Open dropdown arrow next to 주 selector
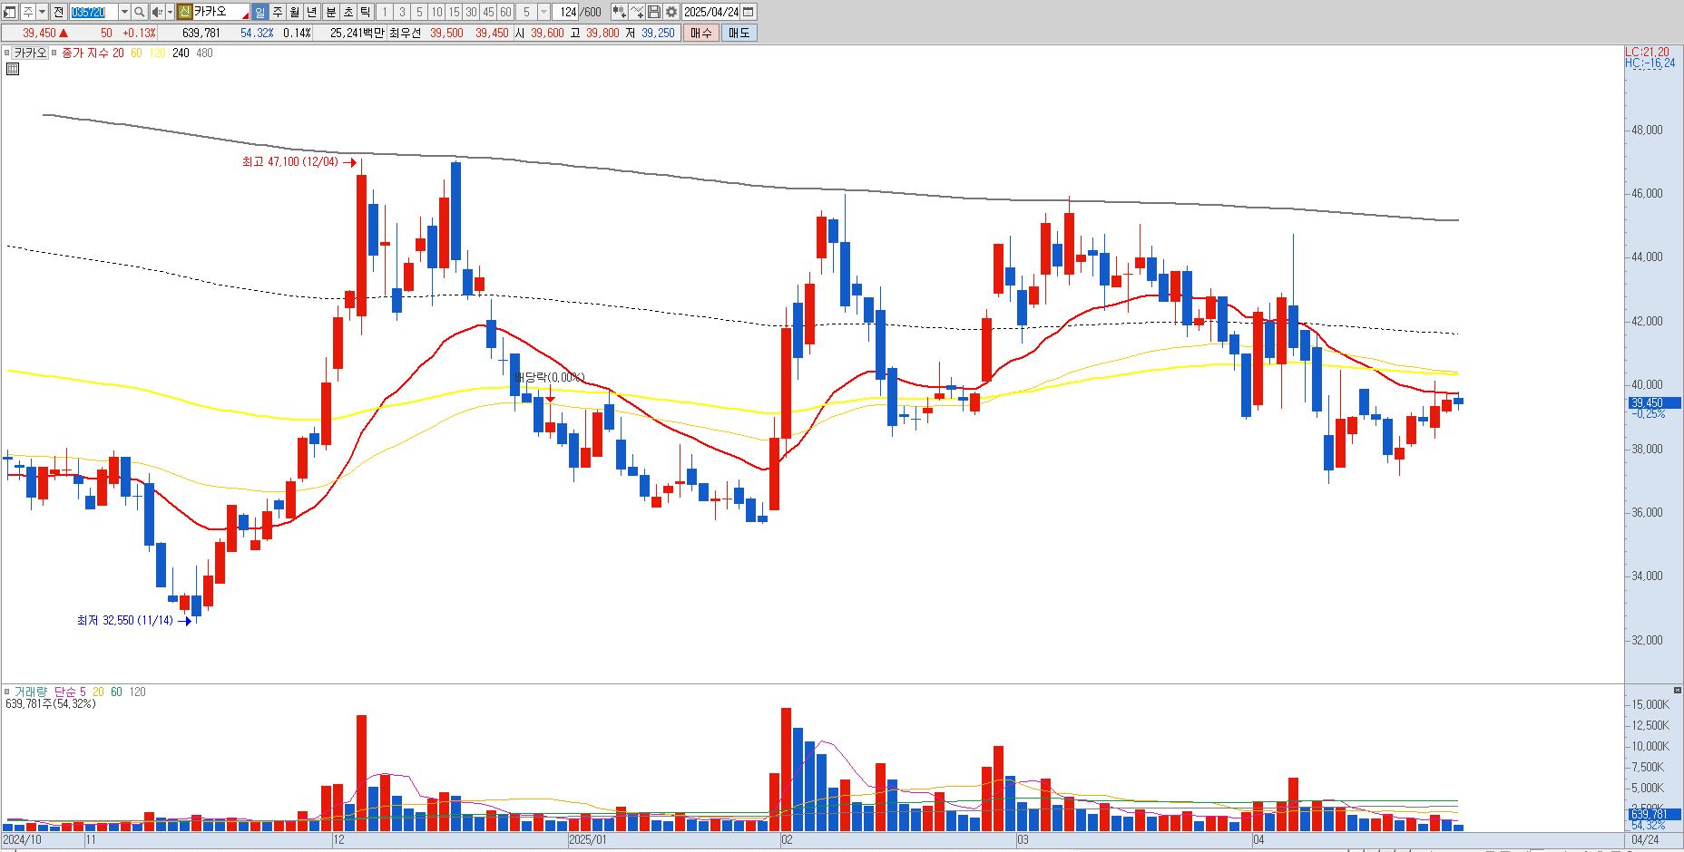Screen dimensions: 1684x852 click(43, 12)
